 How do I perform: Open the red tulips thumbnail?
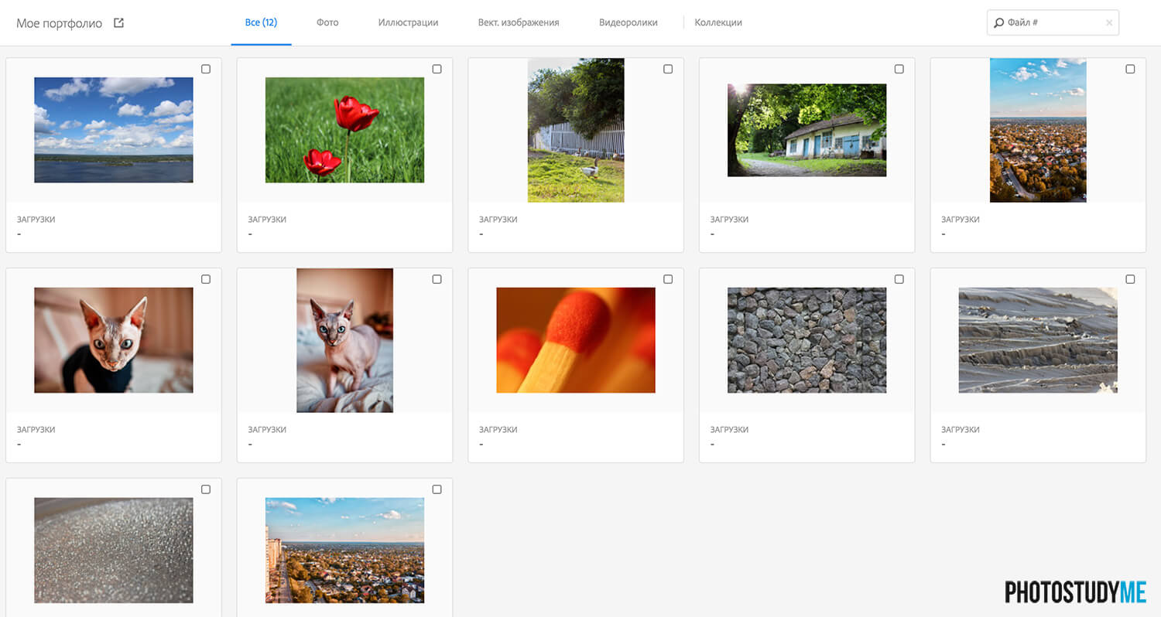(x=344, y=130)
